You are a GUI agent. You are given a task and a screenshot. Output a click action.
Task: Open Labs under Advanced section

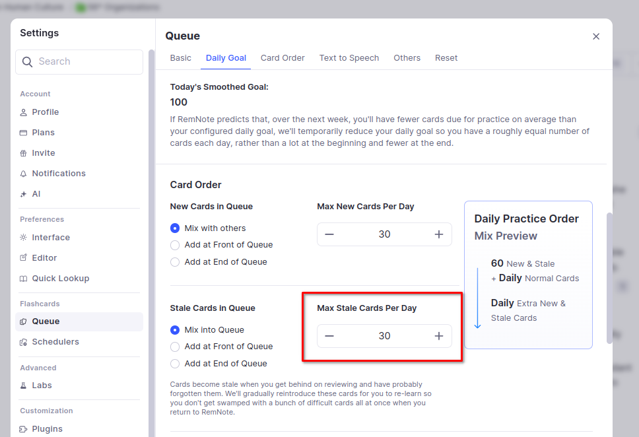tap(42, 386)
